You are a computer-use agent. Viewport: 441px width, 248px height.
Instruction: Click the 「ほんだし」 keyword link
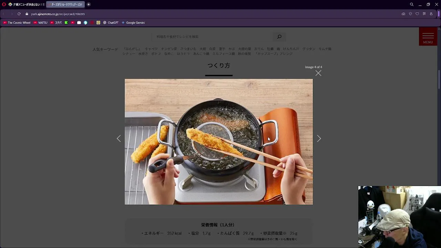[x=132, y=49]
